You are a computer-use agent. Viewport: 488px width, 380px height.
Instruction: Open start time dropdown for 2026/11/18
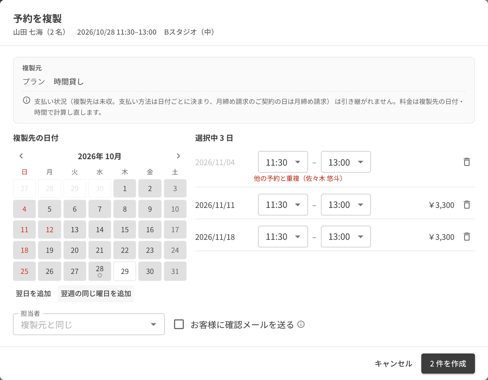(x=283, y=237)
